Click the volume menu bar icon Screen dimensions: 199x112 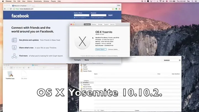click(164, 1)
